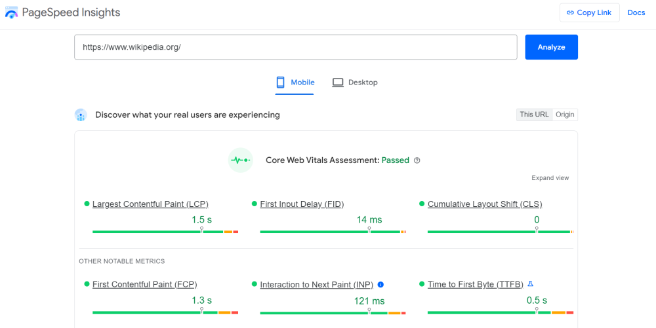Click the INP distribution bar
This screenshot has width=656, height=328.
333,313
